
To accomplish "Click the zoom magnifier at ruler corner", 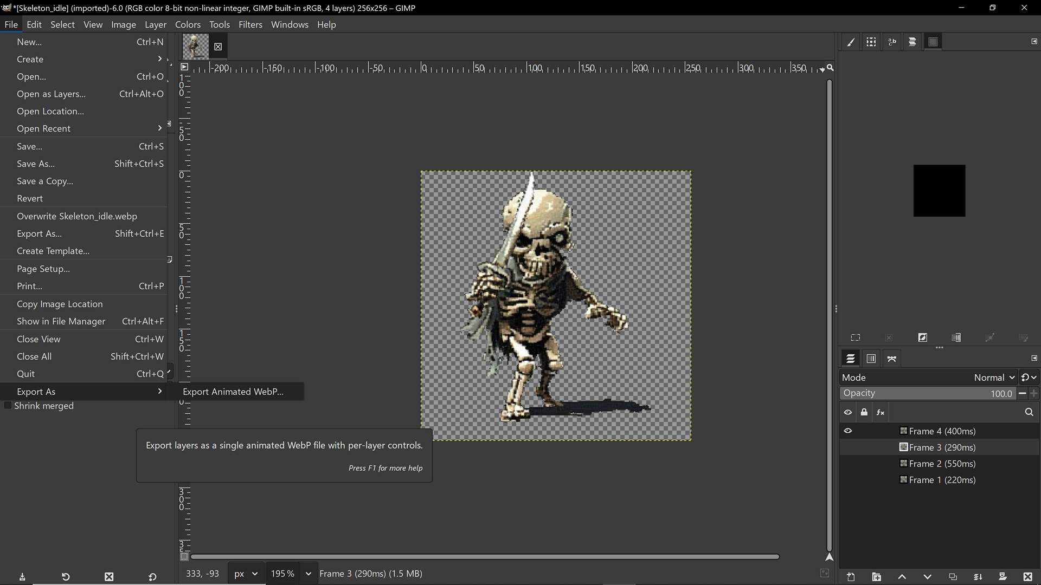I will coord(830,68).
